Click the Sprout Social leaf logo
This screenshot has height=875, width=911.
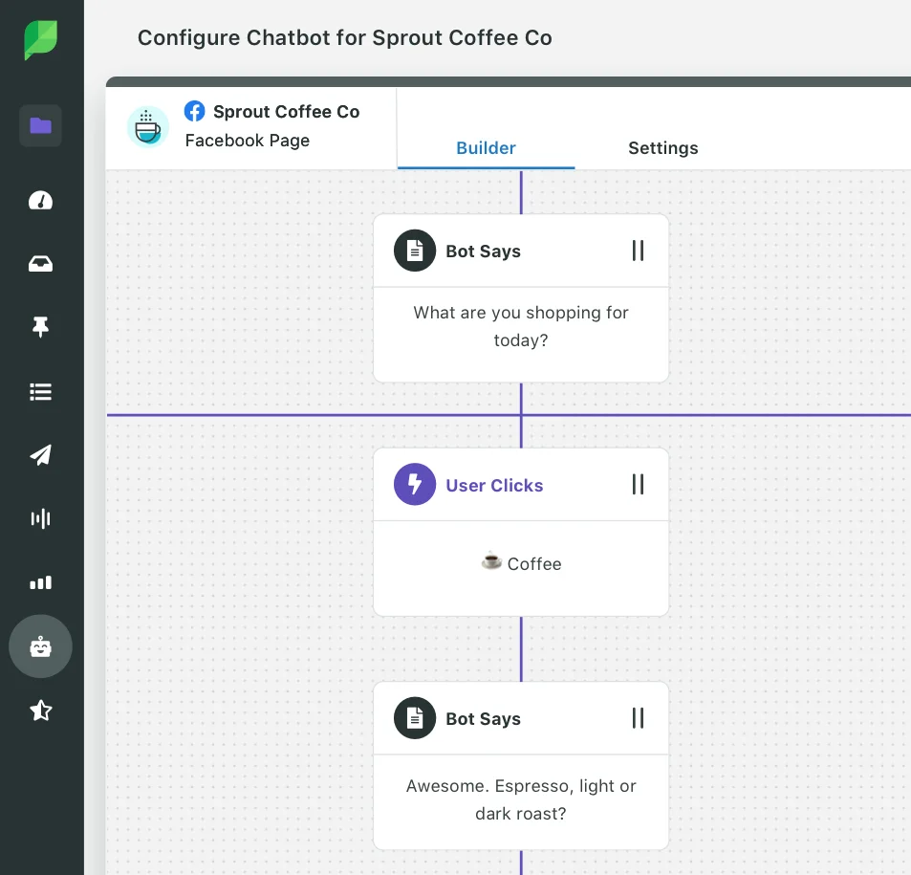pos(40,40)
